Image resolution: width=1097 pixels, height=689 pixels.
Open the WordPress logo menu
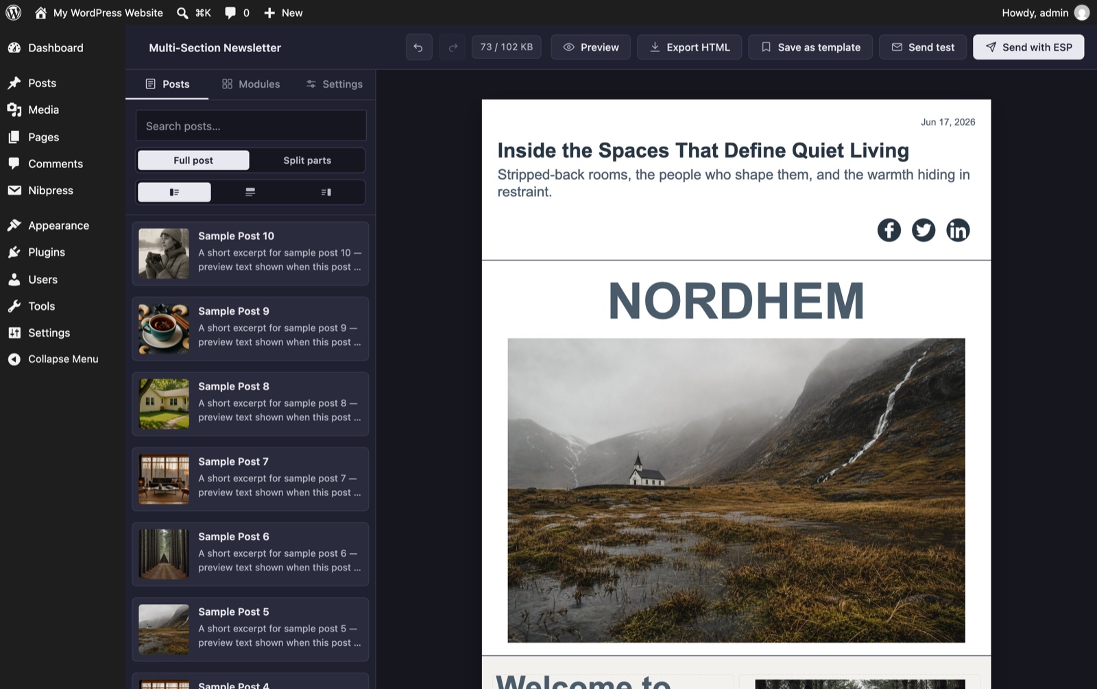click(14, 12)
